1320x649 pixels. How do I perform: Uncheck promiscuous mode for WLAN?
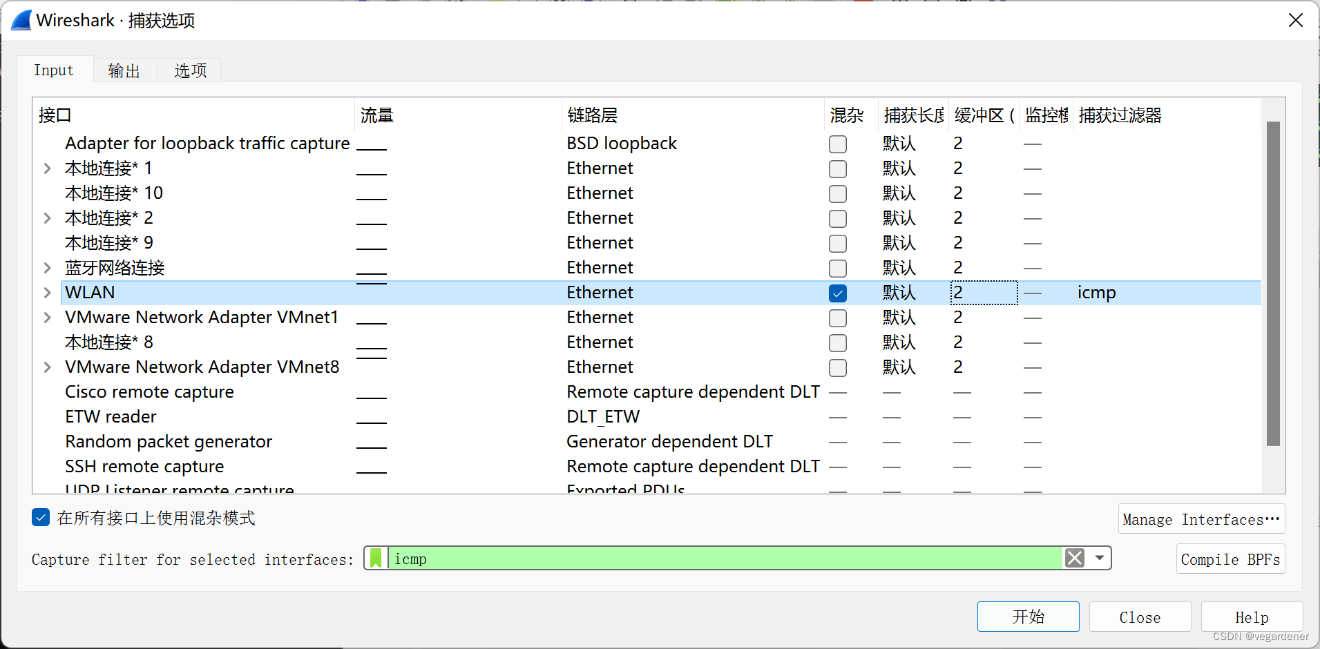click(838, 293)
